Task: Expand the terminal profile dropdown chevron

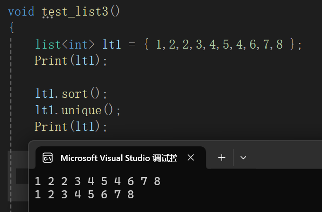Action: (243, 158)
